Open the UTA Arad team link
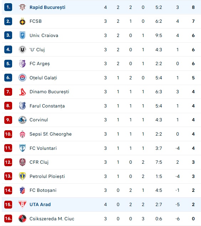Screen dimensions: 201x226 point(40,204)
